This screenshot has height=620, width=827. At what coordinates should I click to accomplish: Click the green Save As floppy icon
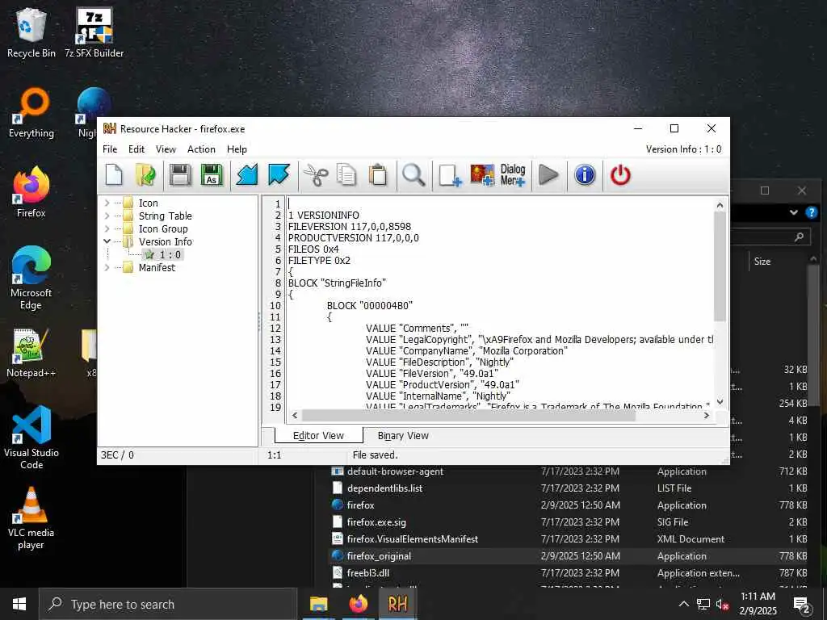(x=212, y=175)
